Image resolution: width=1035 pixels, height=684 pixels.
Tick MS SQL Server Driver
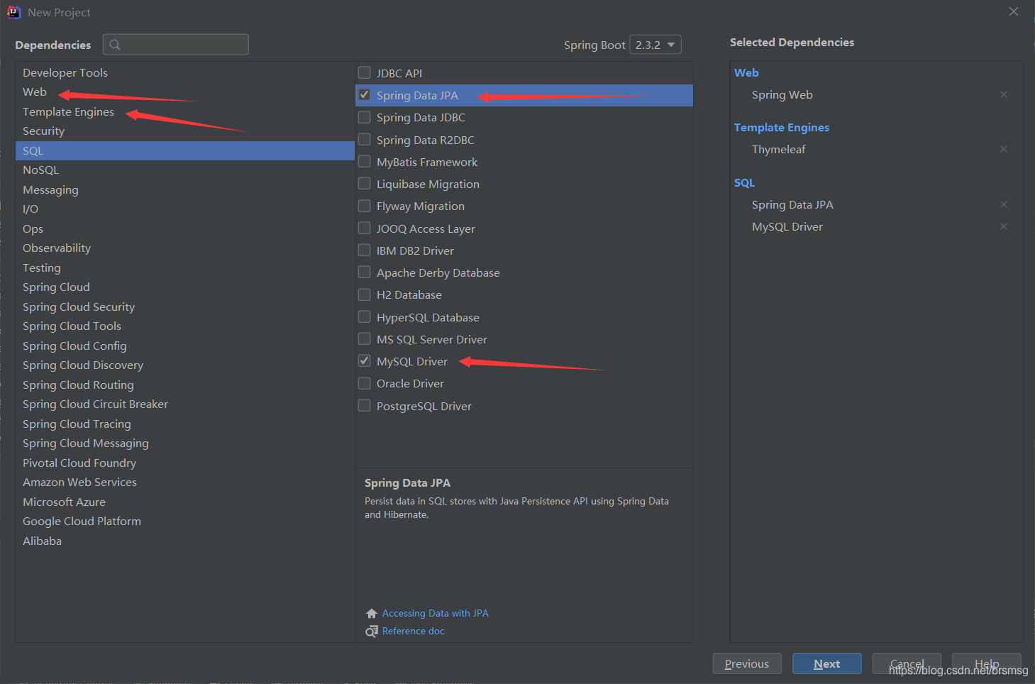[x=365, y=338]
